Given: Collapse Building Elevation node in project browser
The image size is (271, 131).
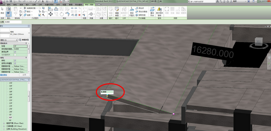Looking at the screenshot, I should pos(4,129).
